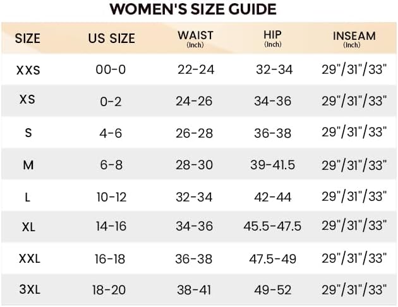Click the US SIZE column header
The height and width of the screenshot is (307, 398).
click(x=111, y=39)
